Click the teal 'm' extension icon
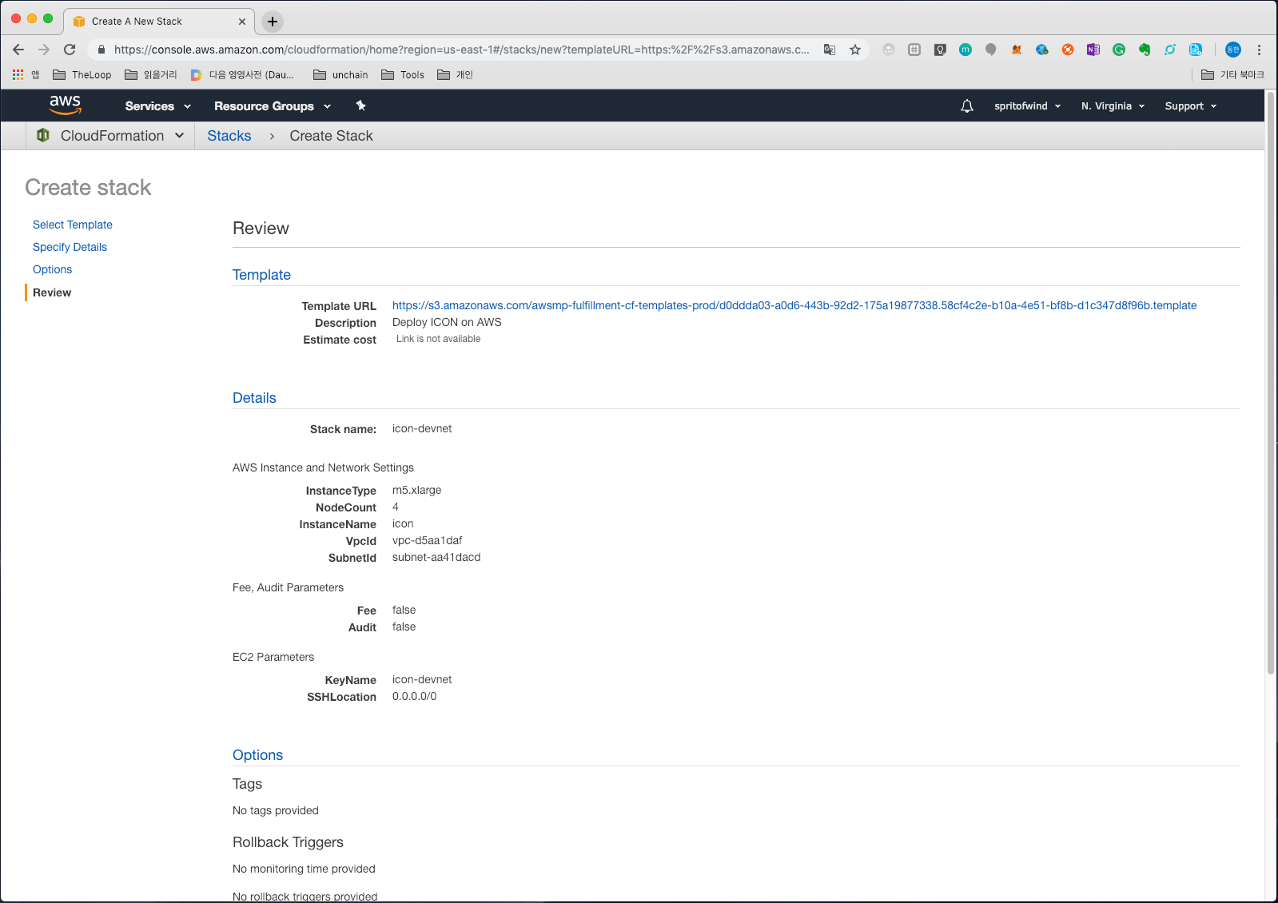 tap(965, 50)
